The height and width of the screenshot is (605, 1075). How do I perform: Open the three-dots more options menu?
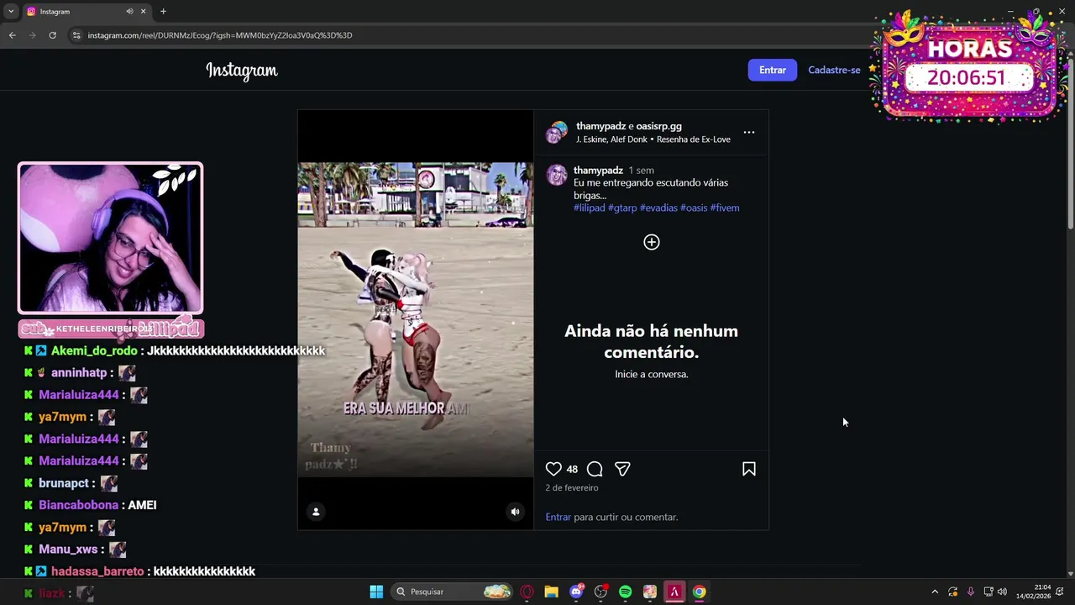749,132
